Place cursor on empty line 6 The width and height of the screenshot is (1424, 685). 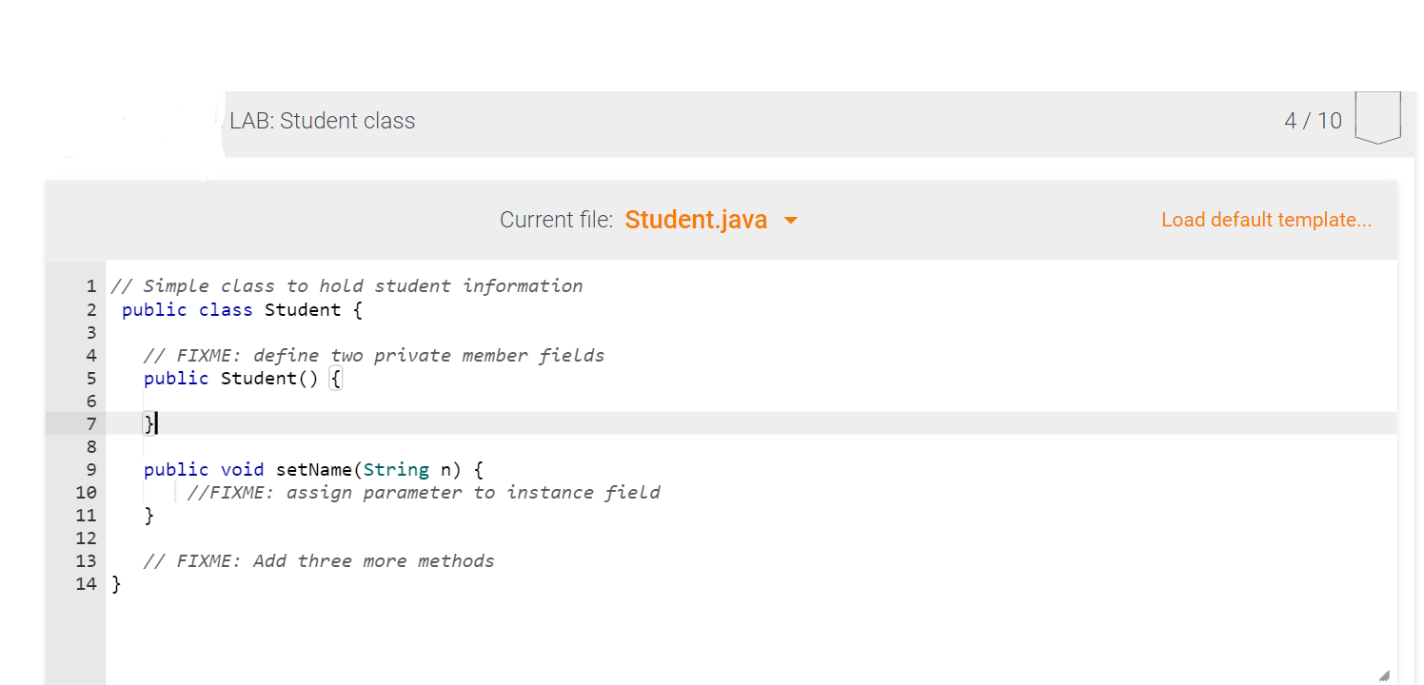click(x=751, y=401)
